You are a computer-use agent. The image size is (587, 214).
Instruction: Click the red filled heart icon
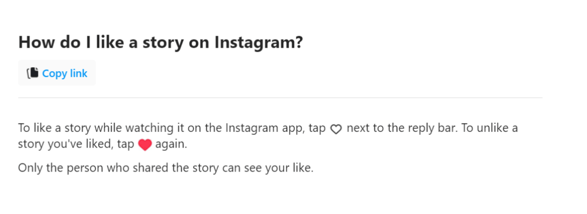click(x=144, y=145)
